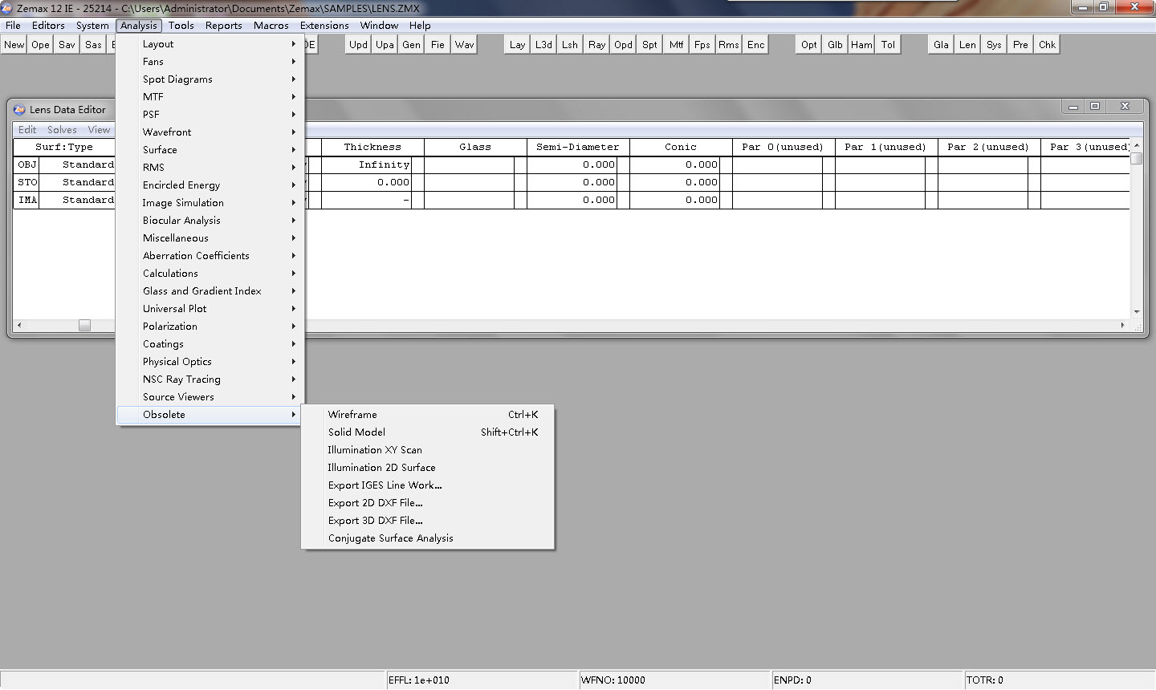
Task: Open the Macros menu
Action: pos(271,26)
